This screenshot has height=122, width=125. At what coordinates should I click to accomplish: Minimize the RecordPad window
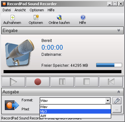tap(110, 4)
